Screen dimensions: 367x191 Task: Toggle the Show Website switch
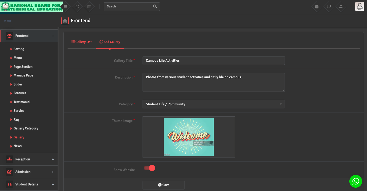click(x=149, y=168)
